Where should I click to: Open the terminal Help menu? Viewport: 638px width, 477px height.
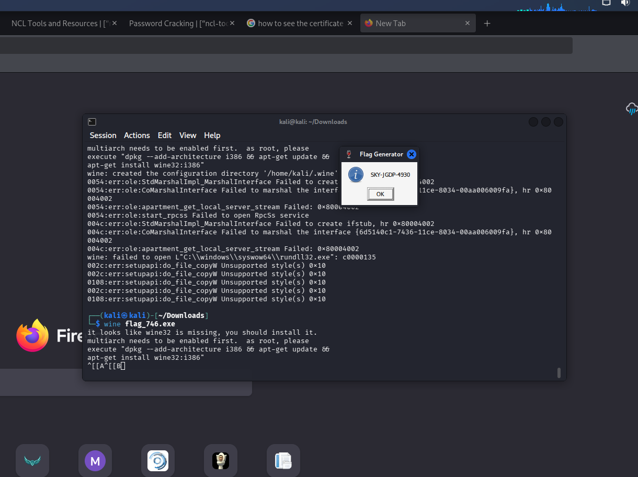point(212,135)
